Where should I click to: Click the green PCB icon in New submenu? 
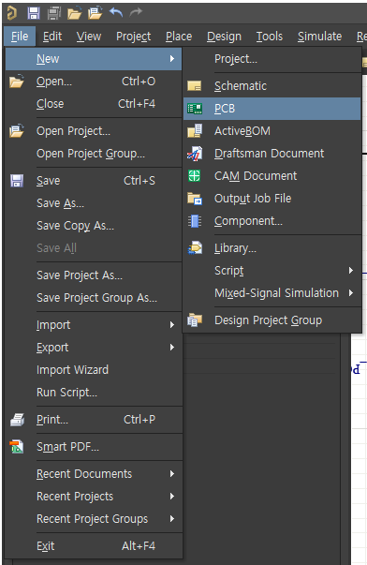(195, 109)
